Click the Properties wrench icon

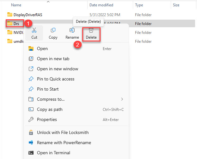(x=31, y=119)
